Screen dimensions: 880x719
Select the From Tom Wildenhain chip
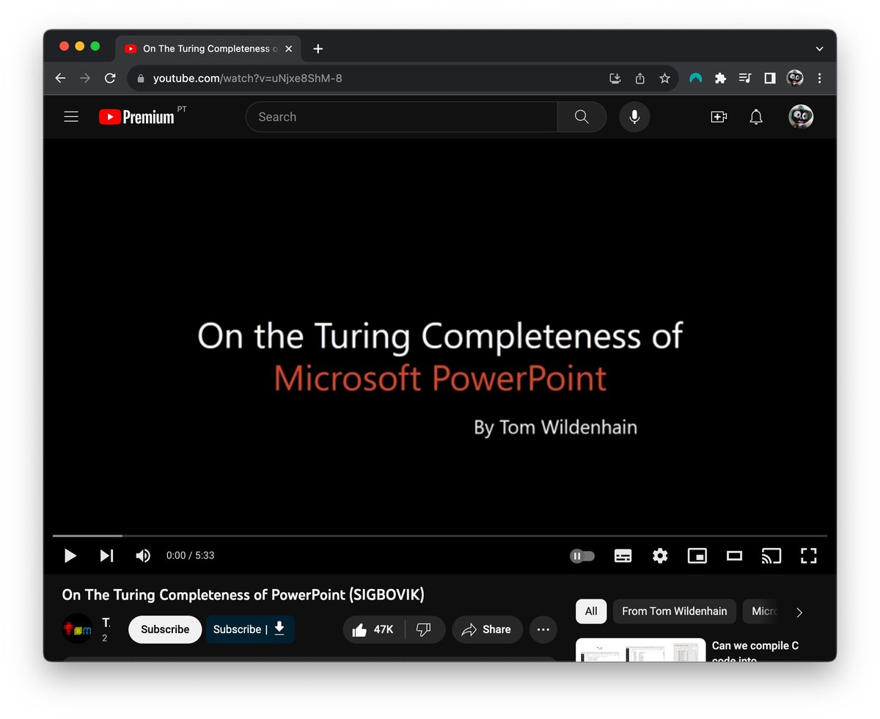point(675,611)
